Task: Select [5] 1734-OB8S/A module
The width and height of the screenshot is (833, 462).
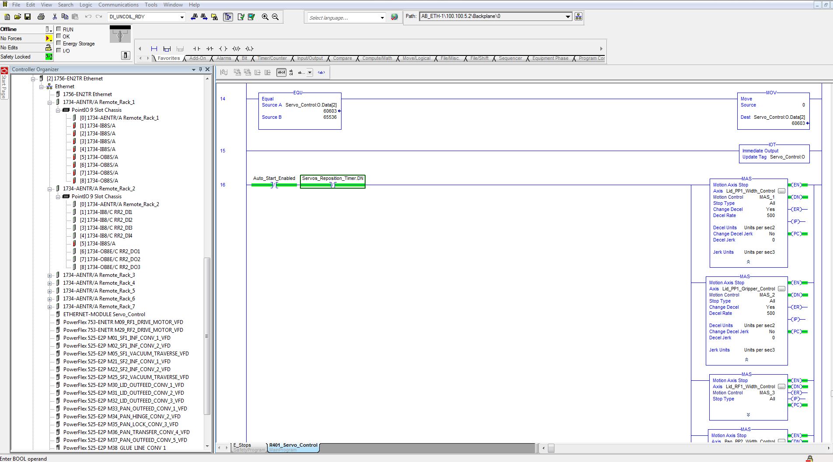Action: [x=99, y=157]
